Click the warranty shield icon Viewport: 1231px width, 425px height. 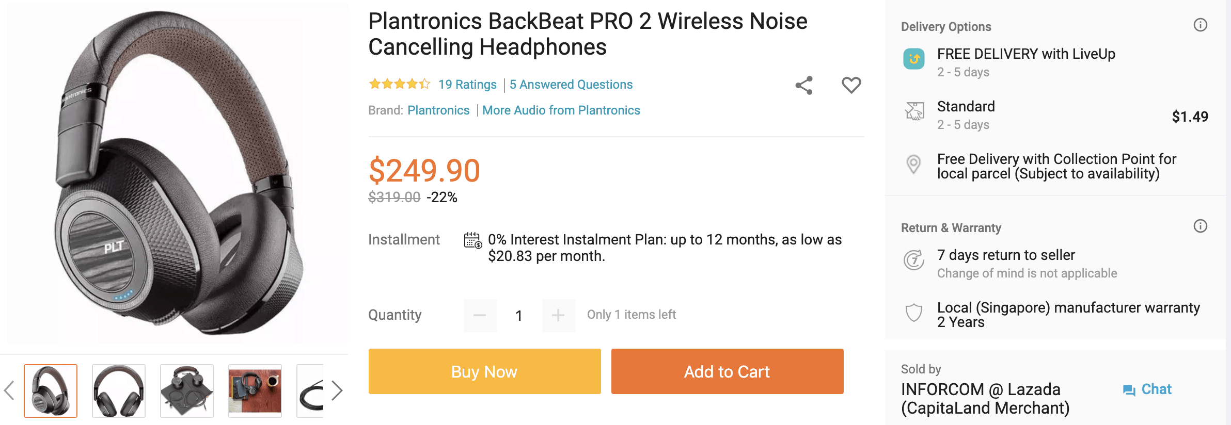913,313
